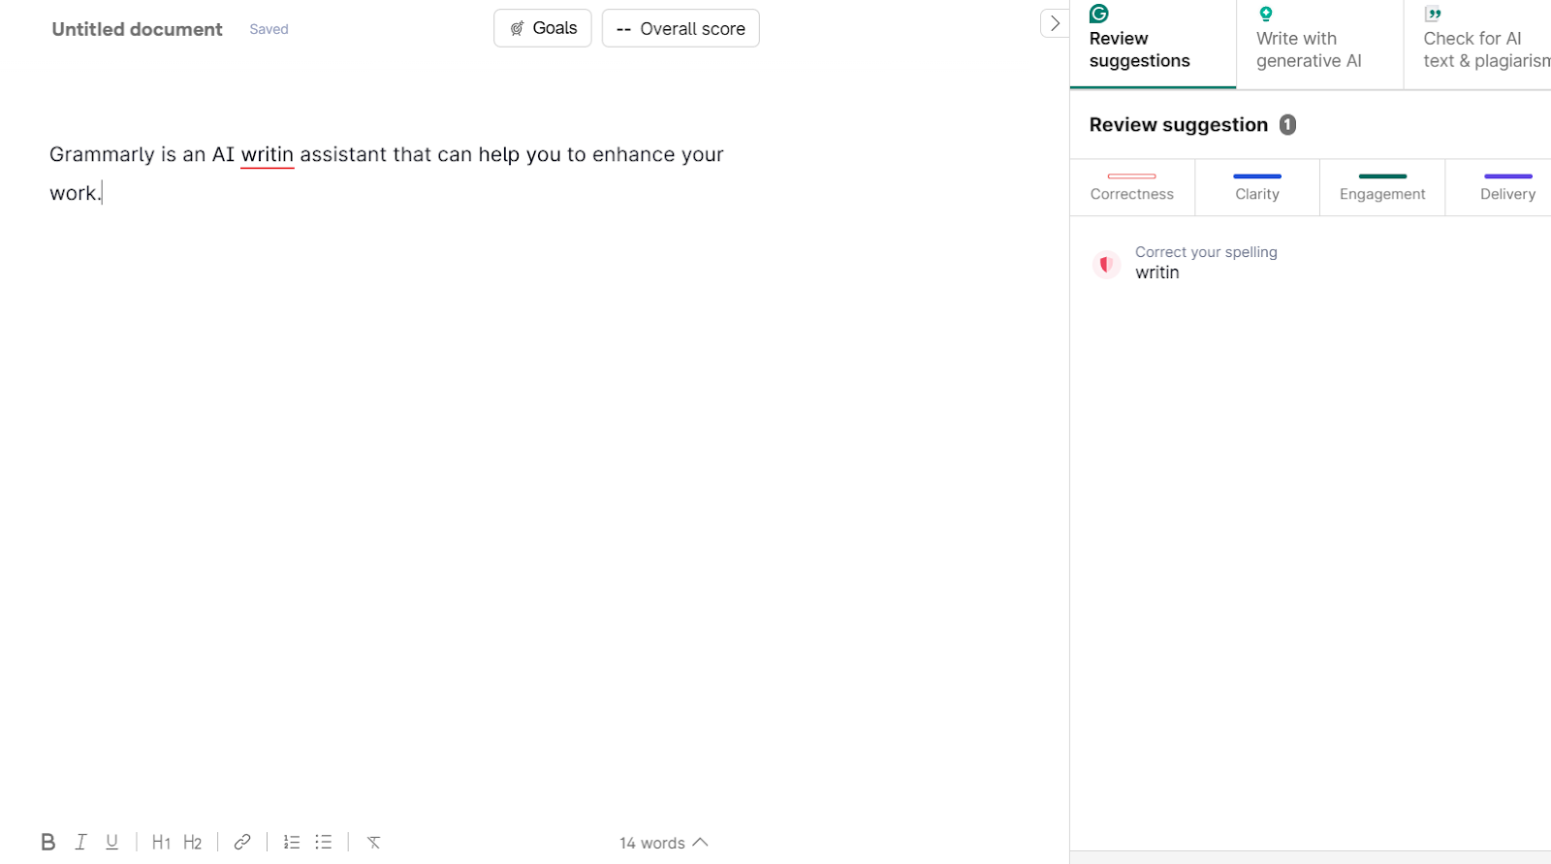Click the Saved status label

point(269,29)
